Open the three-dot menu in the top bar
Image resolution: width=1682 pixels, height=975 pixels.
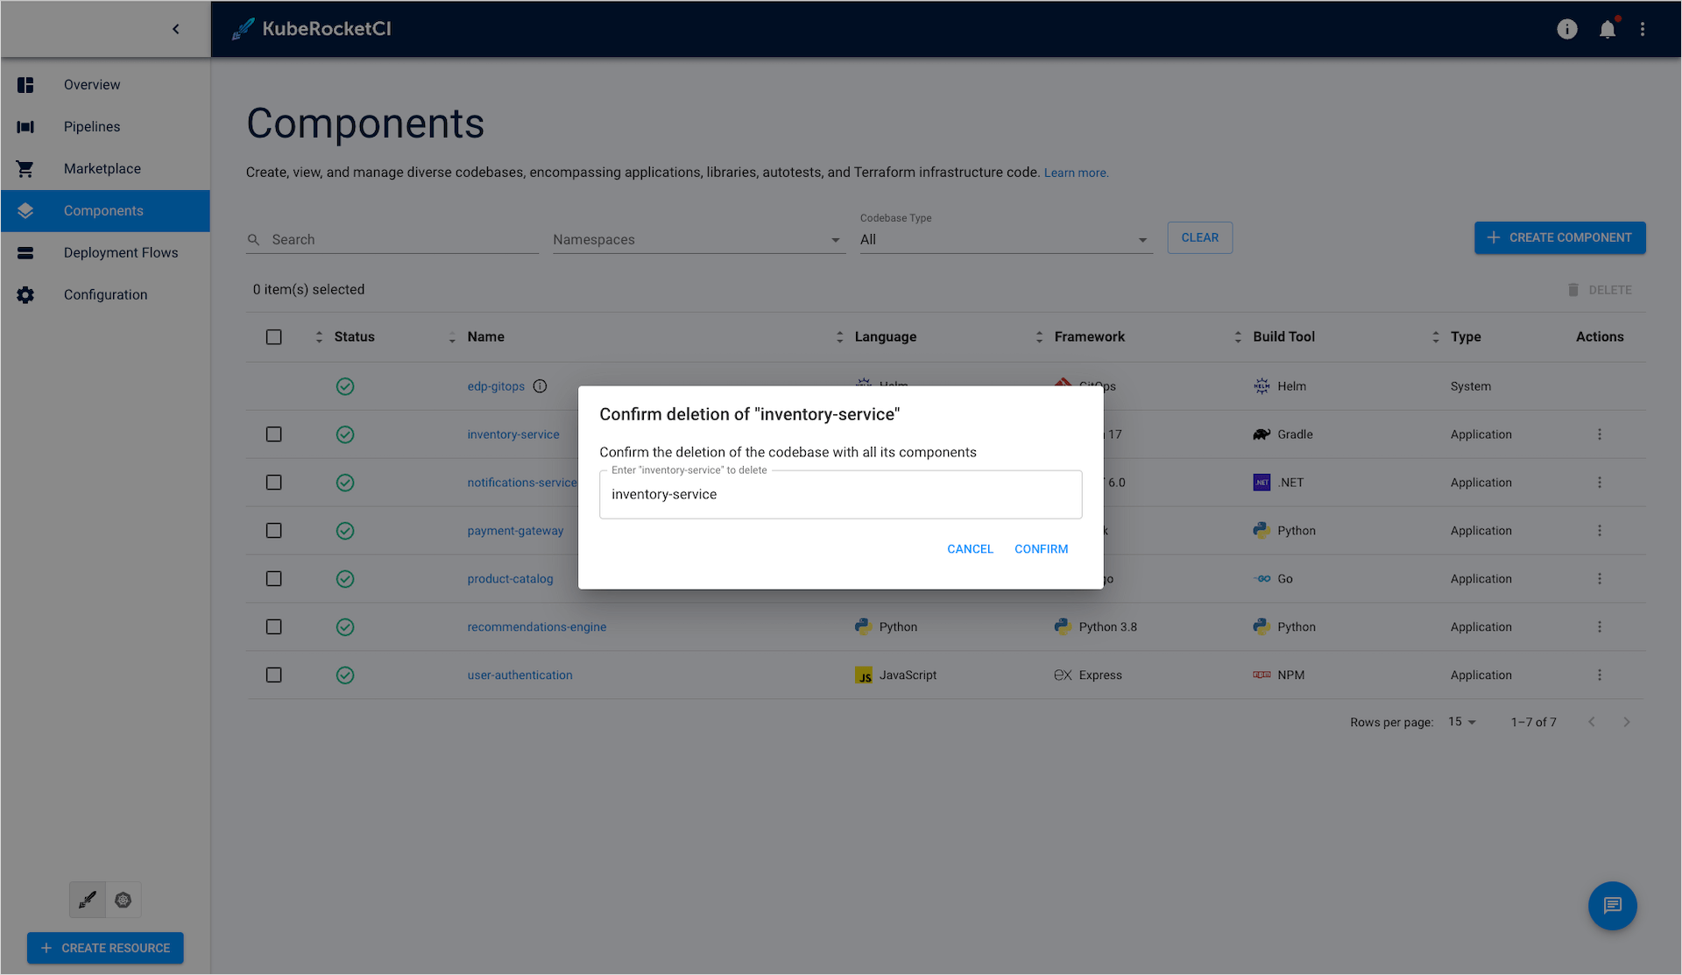1643,29
